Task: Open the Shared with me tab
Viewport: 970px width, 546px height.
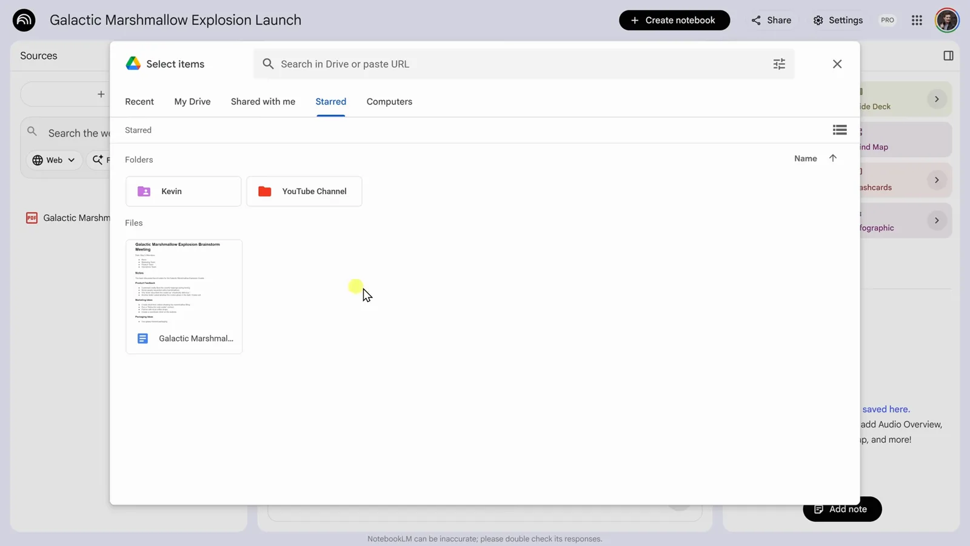Action: (263, 102)
